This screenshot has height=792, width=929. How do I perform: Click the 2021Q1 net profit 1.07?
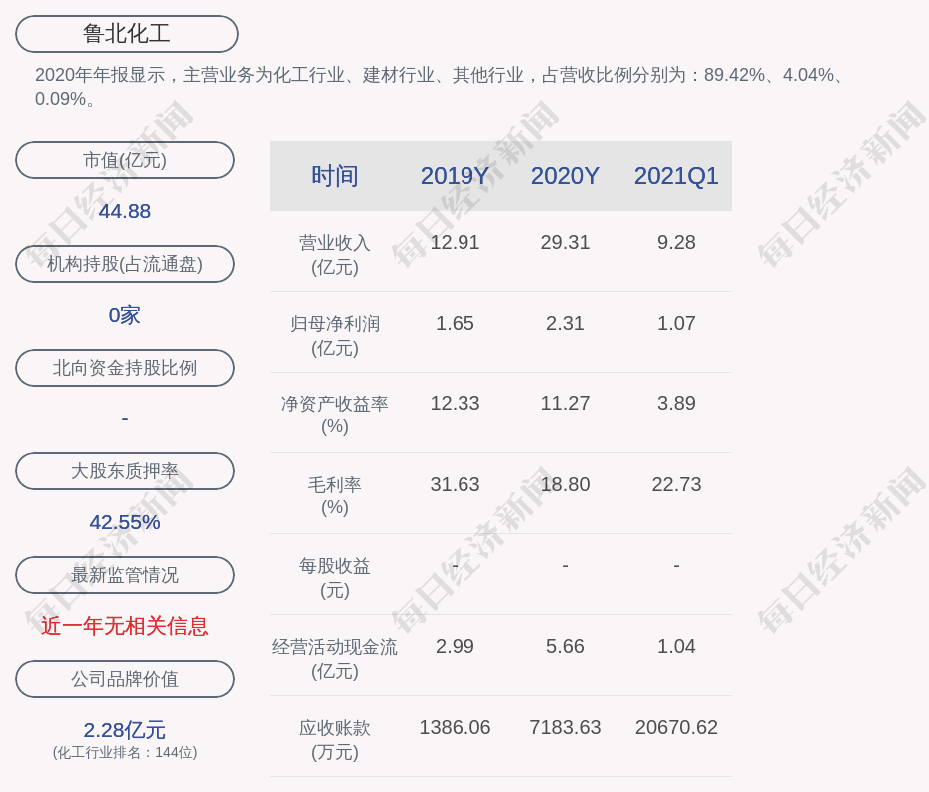pyautogui.click(x=676, y=323)
